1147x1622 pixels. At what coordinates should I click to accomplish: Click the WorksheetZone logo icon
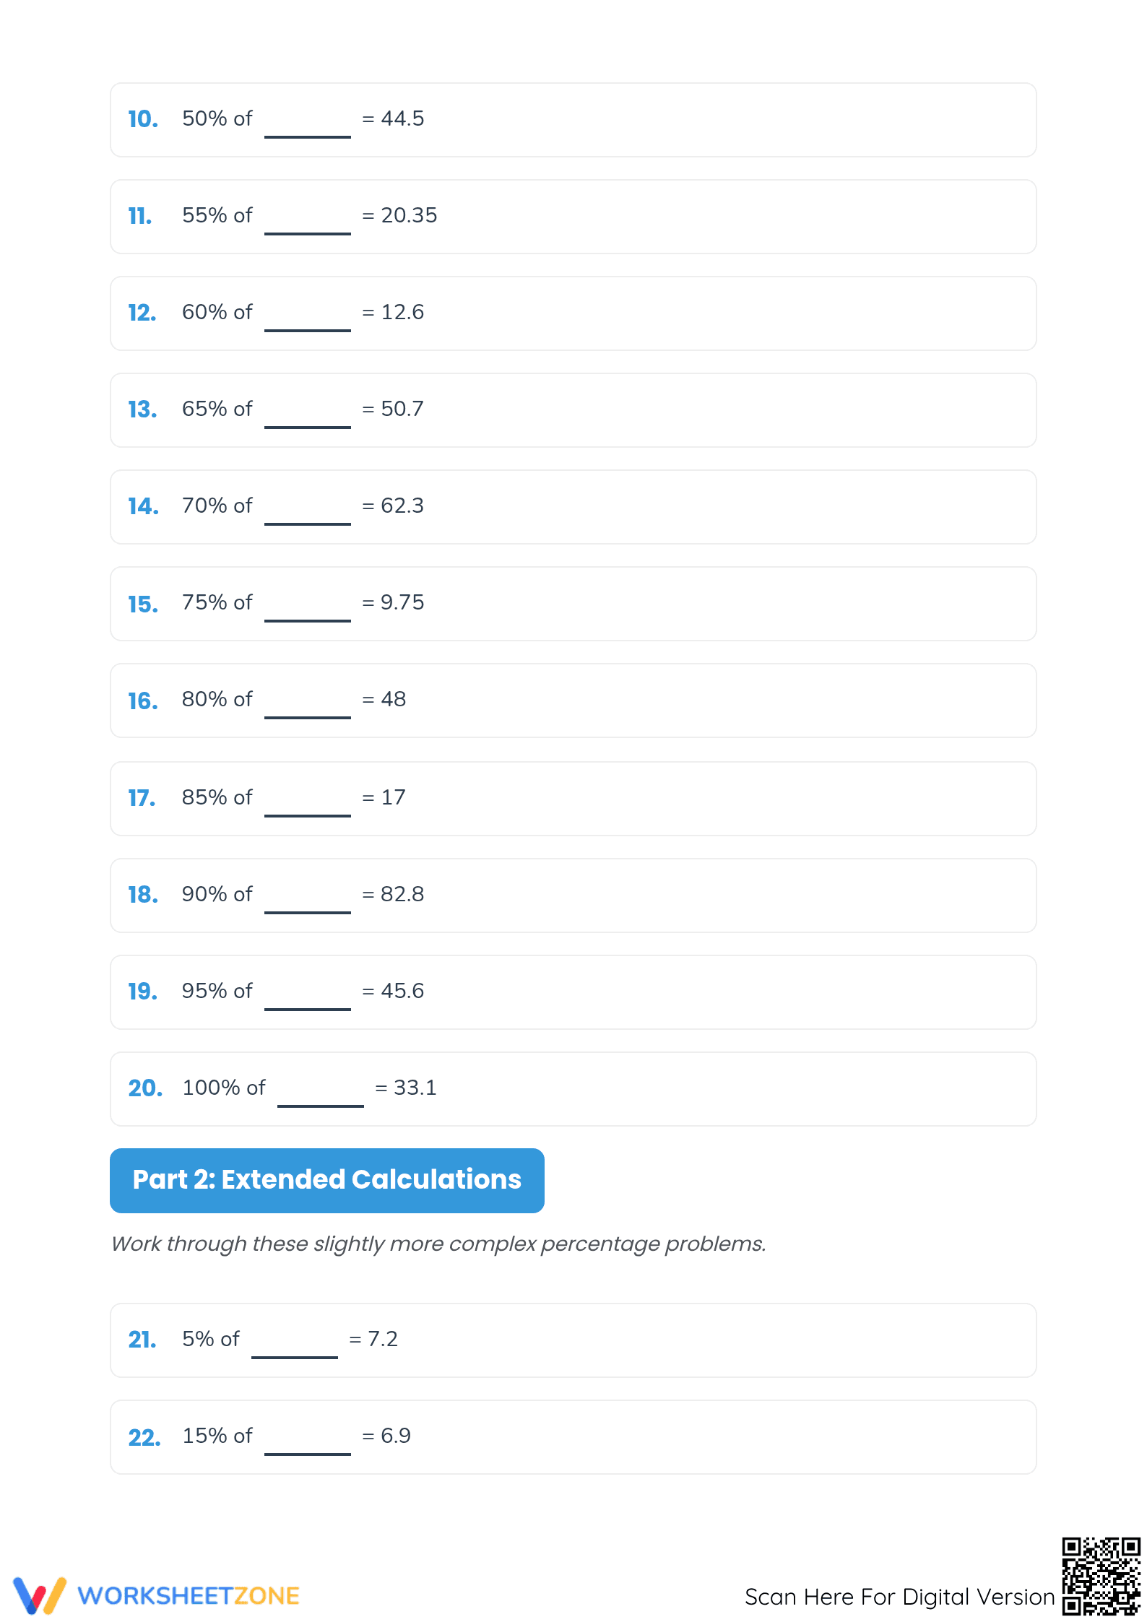point(40,1595)
